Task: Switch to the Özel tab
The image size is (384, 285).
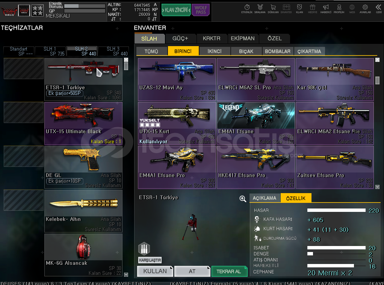Action: (x=275, y=39)
